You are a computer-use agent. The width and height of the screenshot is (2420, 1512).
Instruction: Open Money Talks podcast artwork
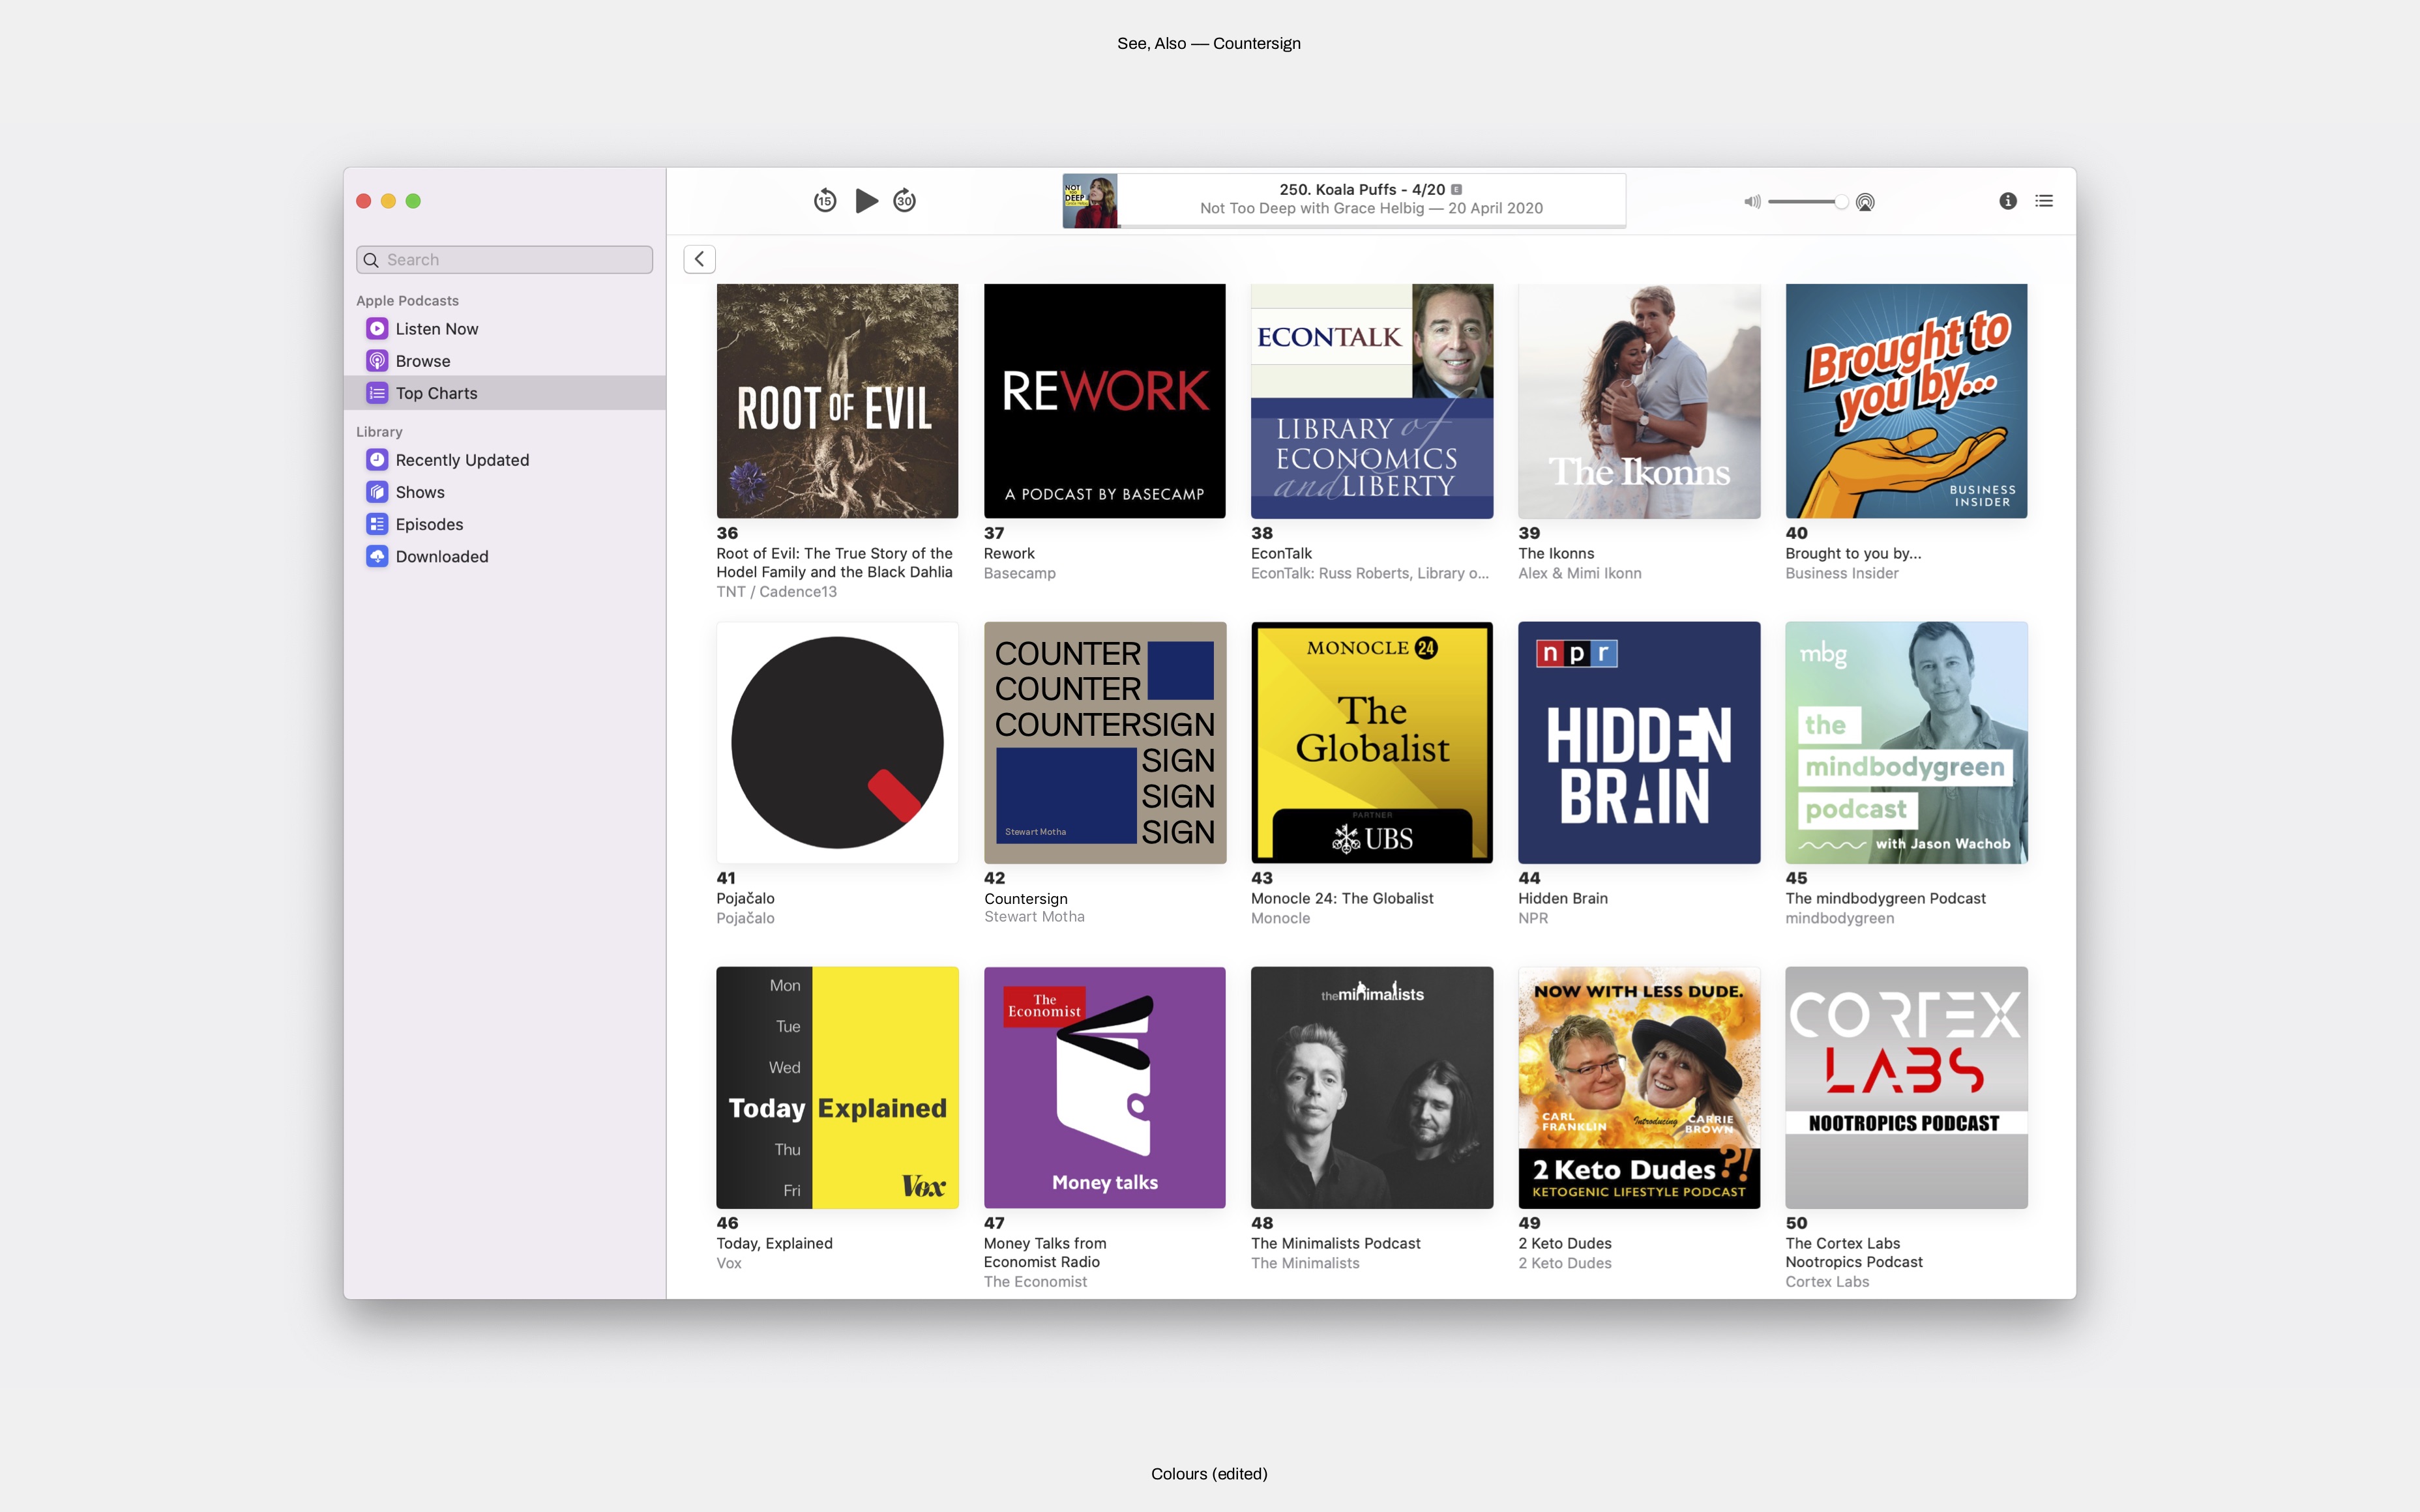tap(1104, 1087)
